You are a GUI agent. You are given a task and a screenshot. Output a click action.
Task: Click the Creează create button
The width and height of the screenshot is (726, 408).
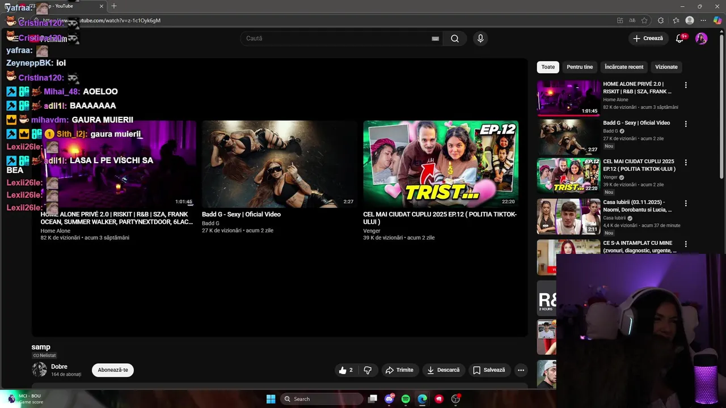click(648, 39)
